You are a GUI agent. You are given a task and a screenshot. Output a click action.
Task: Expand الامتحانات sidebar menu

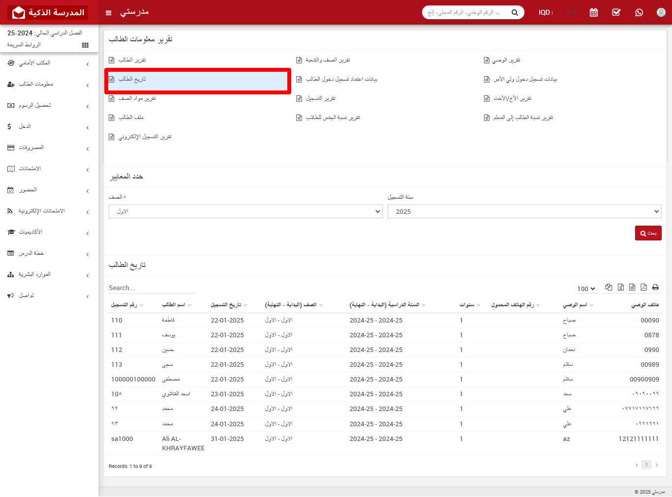(48, 169)
